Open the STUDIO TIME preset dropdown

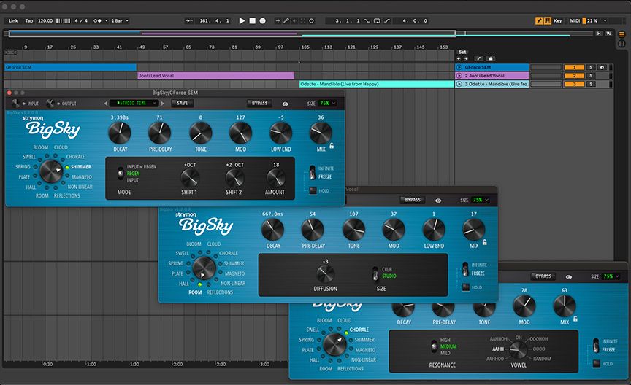(134, 104)
